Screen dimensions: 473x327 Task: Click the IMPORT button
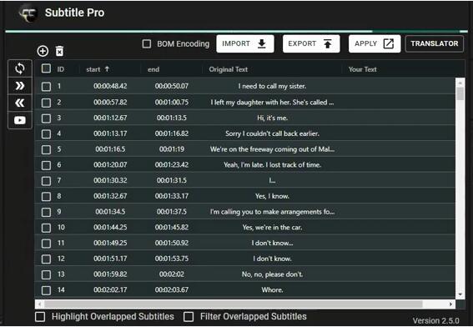[x=245, y=43]
